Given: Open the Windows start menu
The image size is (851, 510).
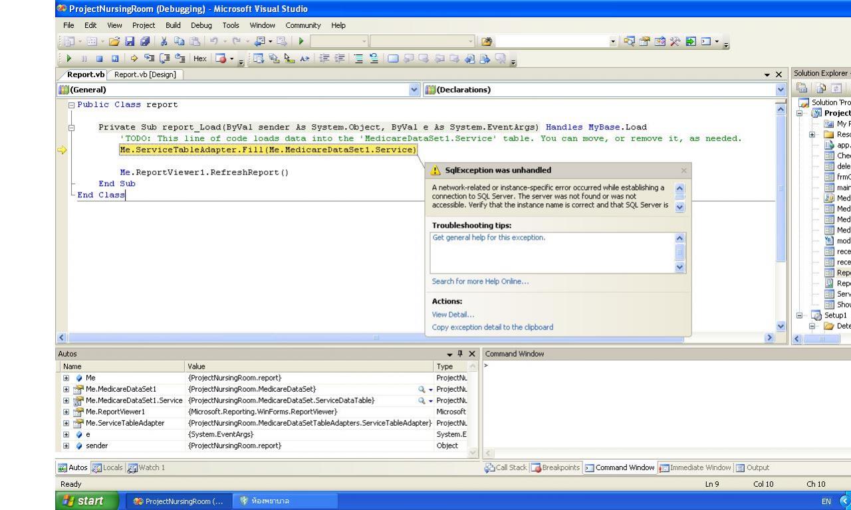Looking at the screenshot, I should 88,501.
